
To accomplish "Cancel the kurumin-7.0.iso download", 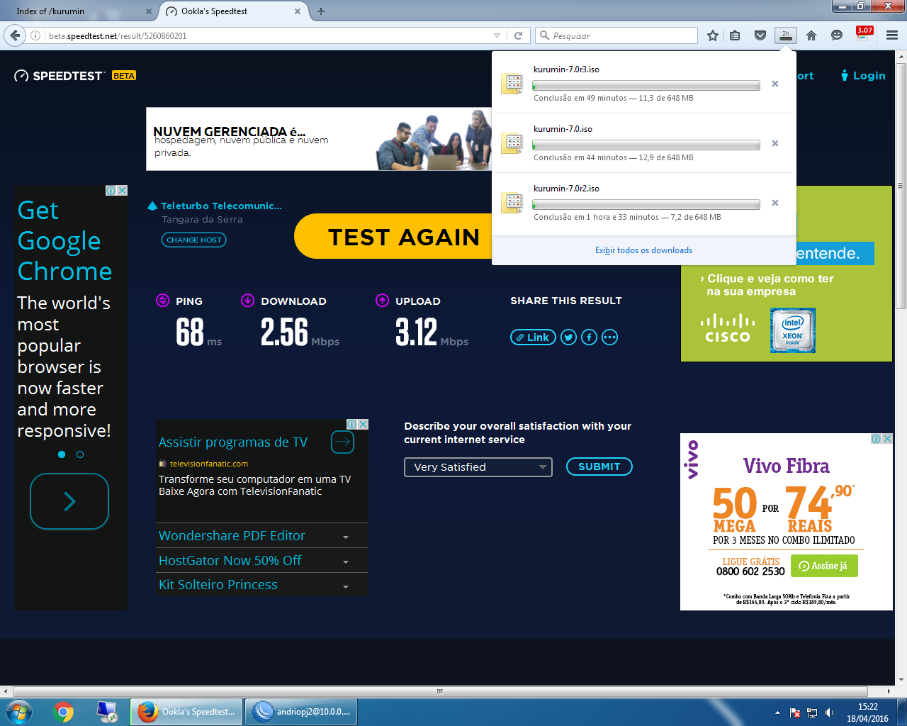I will (x=775, y=143).
